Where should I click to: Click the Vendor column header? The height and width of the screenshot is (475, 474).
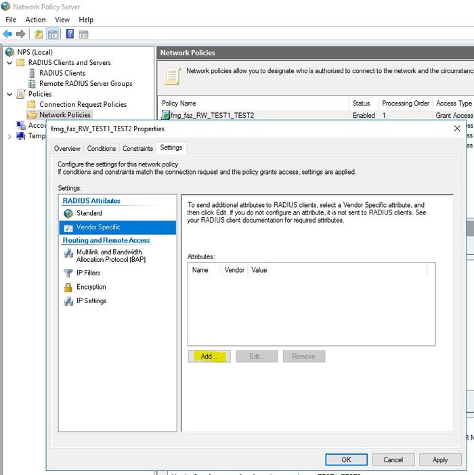pos(234,270)
